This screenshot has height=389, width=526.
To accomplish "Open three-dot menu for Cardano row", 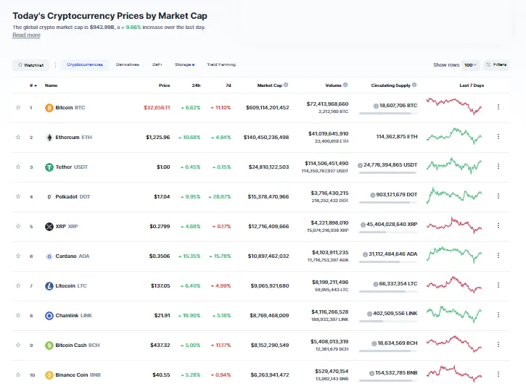I will (x=498, y=255).
